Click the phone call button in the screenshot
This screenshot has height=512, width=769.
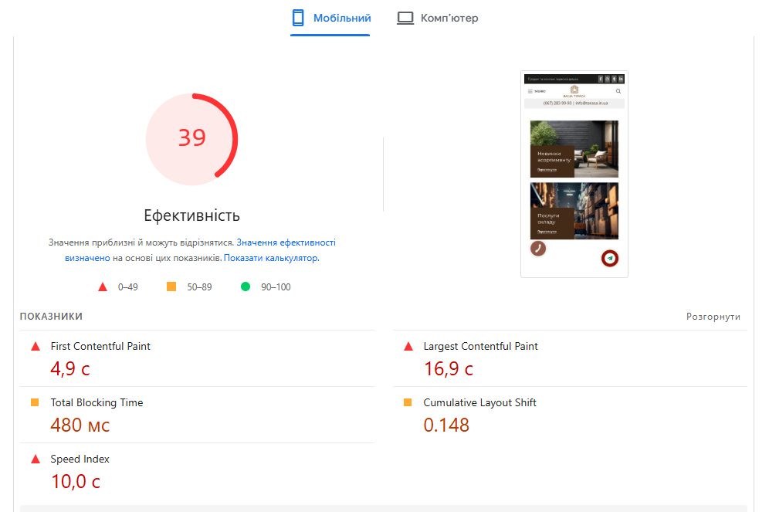pyautogui.click(x=538, y=248)
